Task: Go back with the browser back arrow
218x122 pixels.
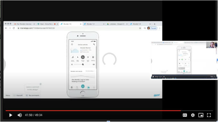Action: tap(6, 28)
